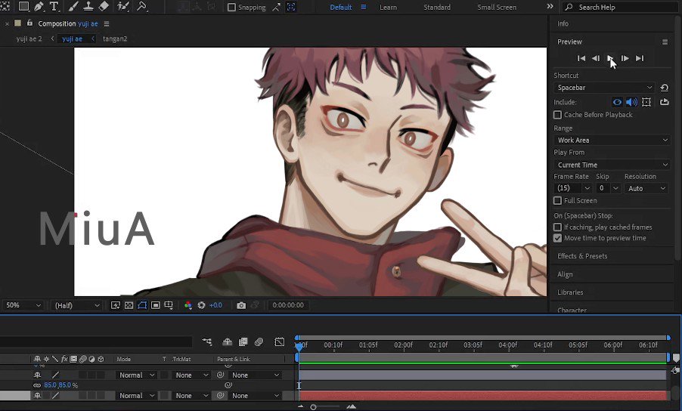Open the tangan2 composition tab

click(115, 39)
